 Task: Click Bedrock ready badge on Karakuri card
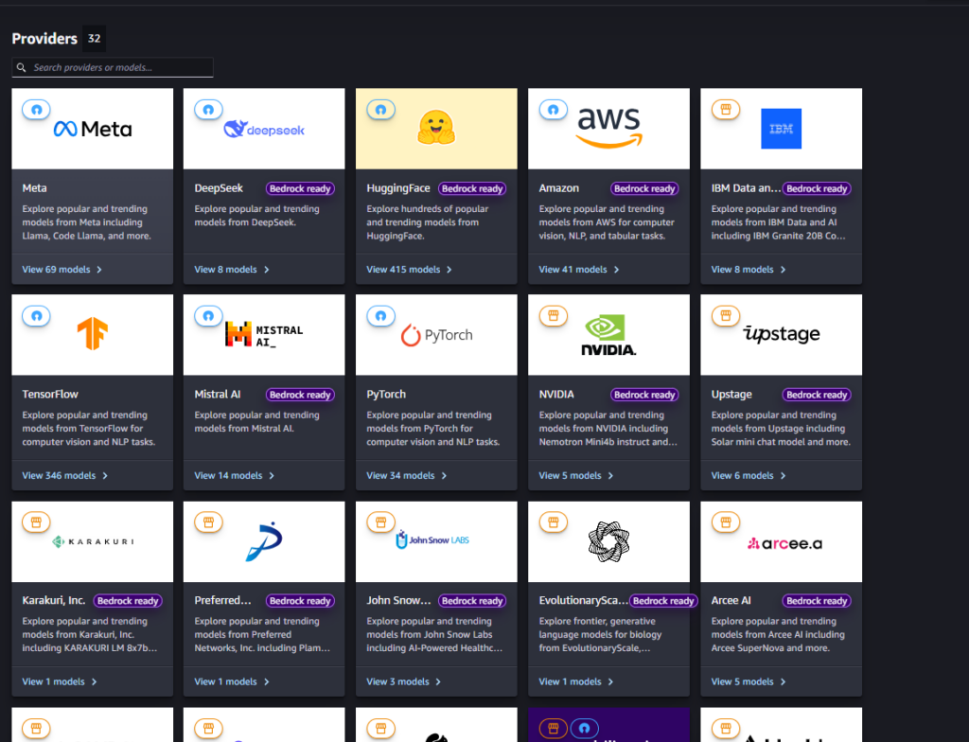(x=128, y=600)
